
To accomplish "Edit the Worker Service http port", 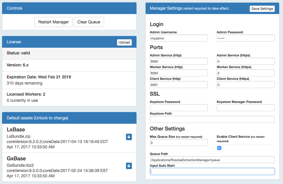I will tap(179, 73).
